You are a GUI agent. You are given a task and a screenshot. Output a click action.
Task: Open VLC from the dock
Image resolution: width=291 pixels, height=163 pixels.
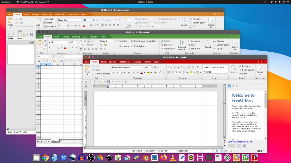point(173,158)
